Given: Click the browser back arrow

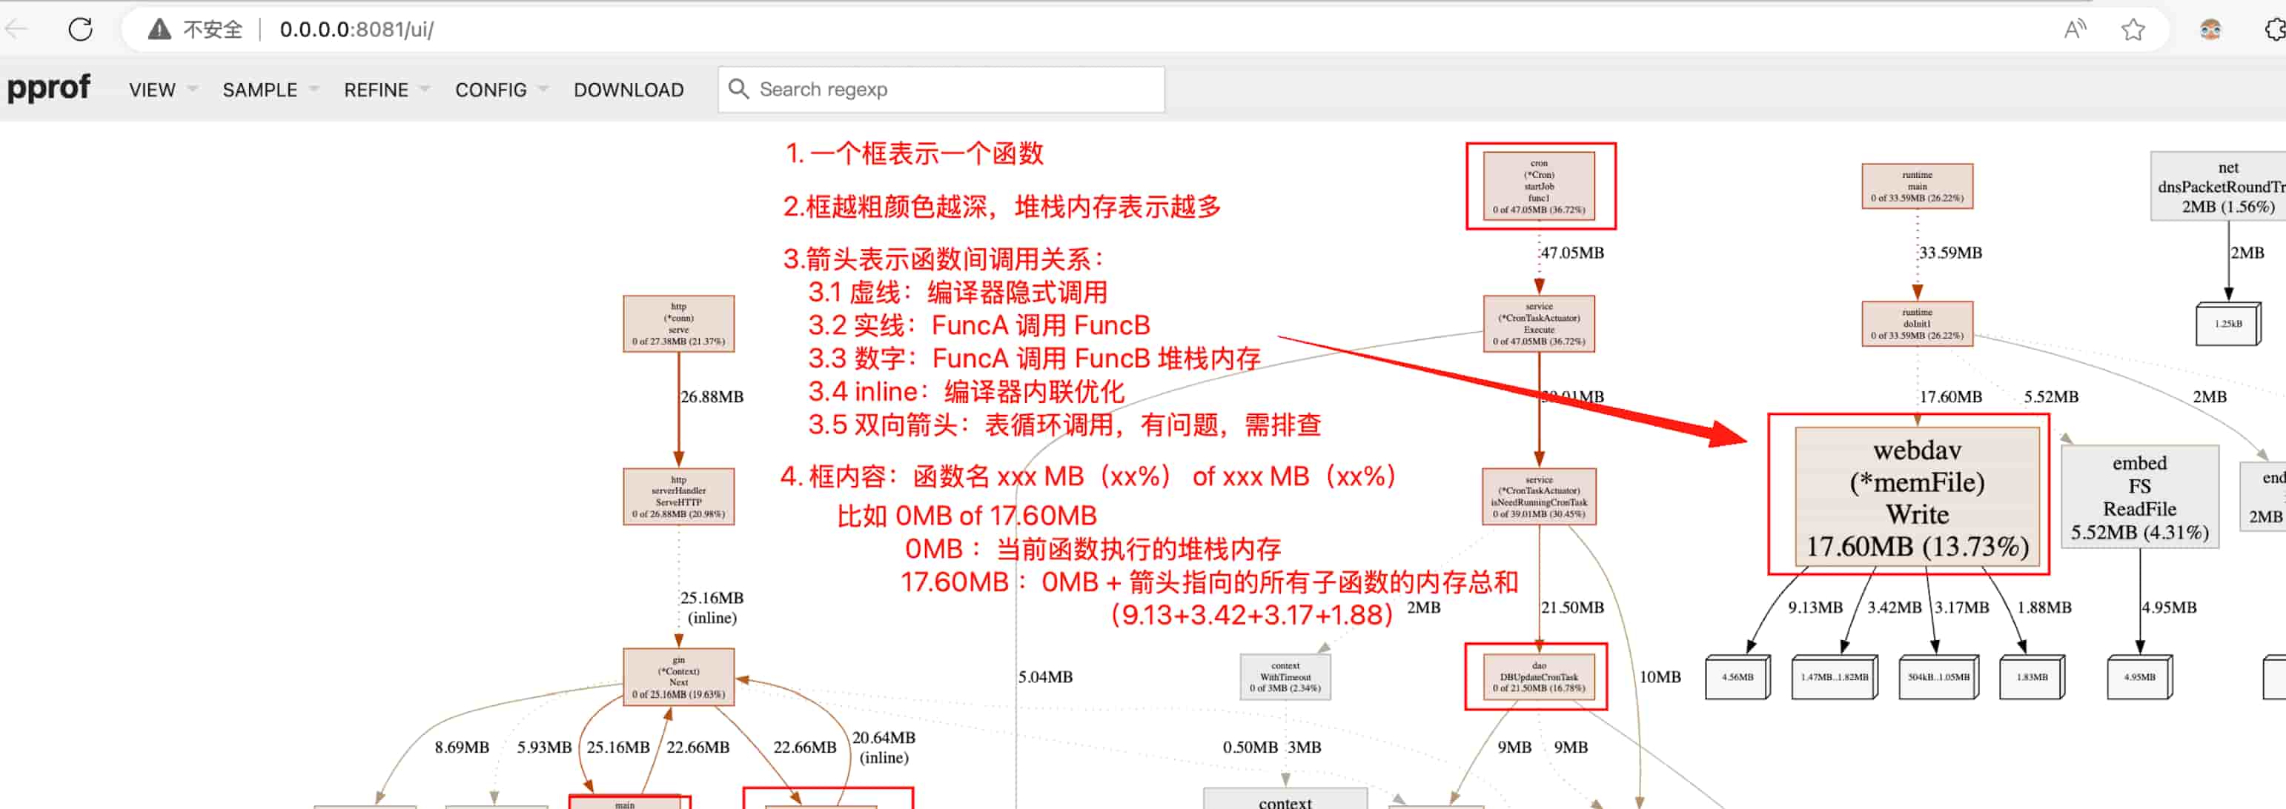Looking at the screenshot, I should coord(17,30).
